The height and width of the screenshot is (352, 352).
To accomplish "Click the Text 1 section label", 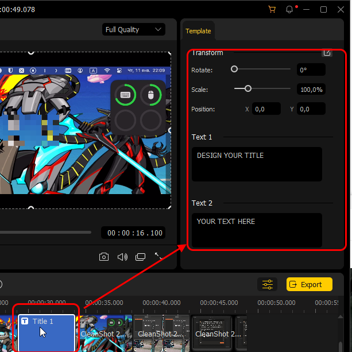I will pyautogui.click(x=202, y=137).
